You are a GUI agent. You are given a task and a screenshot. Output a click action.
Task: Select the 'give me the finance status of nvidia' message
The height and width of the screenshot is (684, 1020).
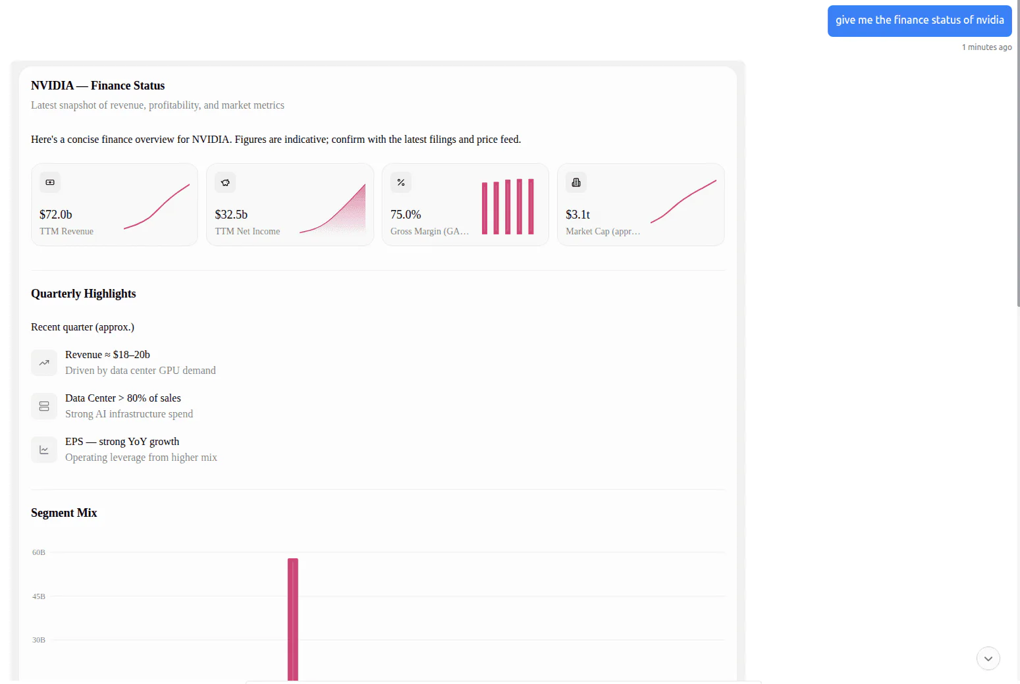(x=919, y=20)
